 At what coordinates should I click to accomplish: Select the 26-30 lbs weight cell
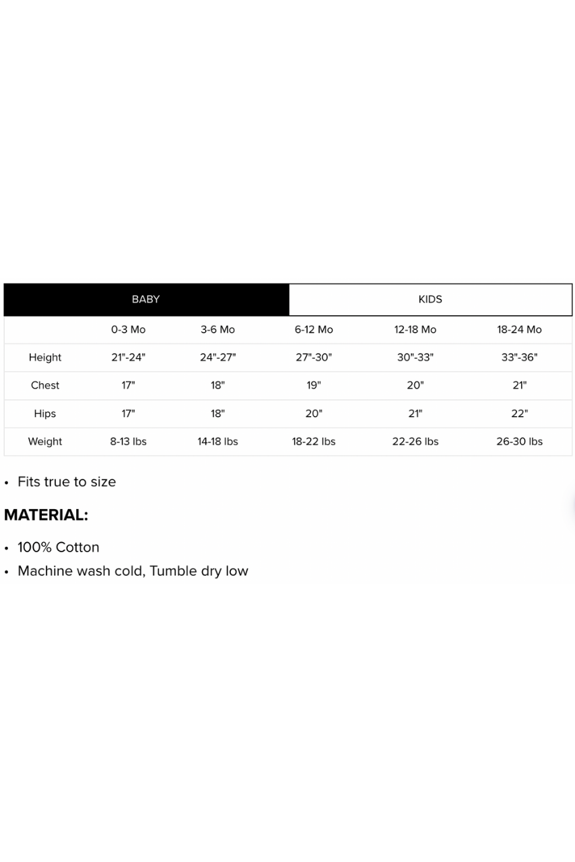[x=519, y=442]
